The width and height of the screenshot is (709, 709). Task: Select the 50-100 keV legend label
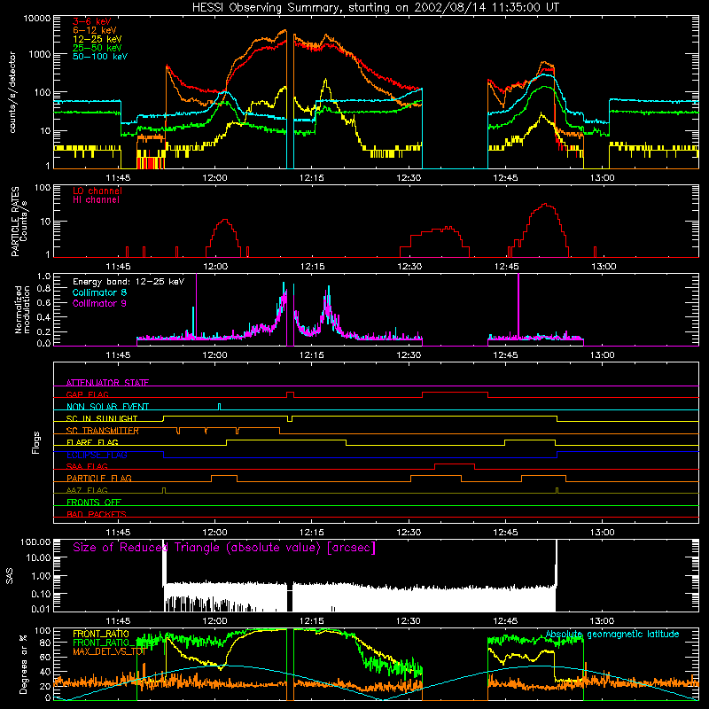click(x=100, y=56)
